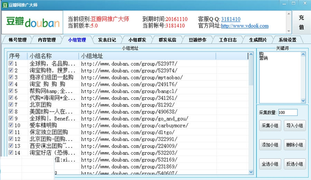
Task: Uncheck row 3 菇凉们组团一起购
Action: (x=11, y=77)
